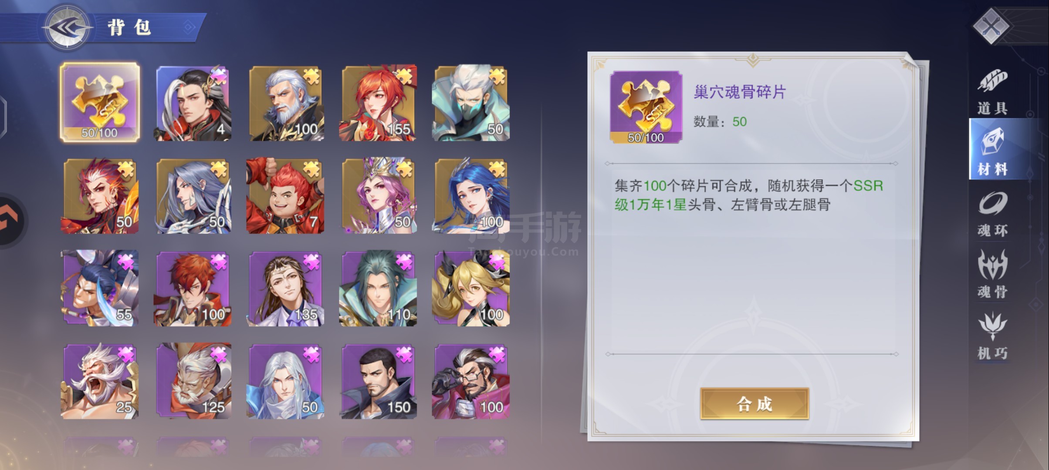Select the blue-haired lady fragment count 100
1049x470 pixels.
[x=471, y=196]
